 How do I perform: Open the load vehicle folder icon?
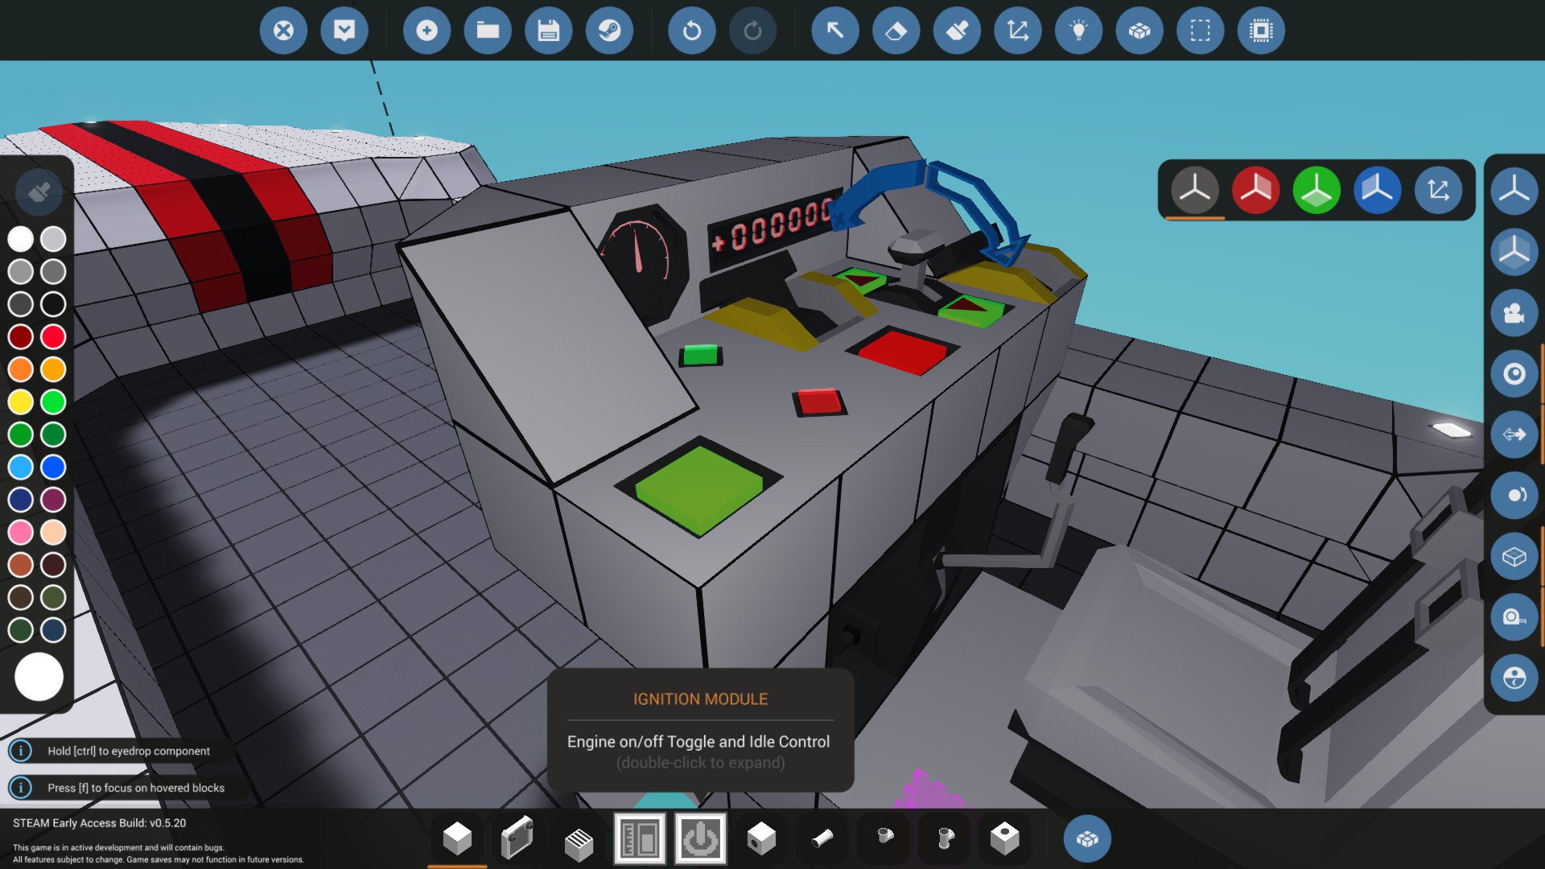click(488, 31)
